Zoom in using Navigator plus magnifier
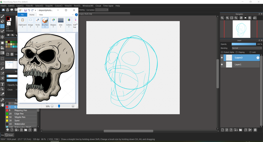The height and width of the screenshot is (142, 263). point(227,18)
